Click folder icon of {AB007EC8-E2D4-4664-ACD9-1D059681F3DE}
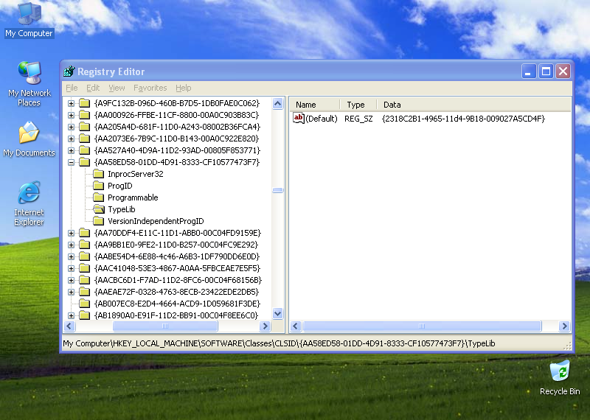The image size is (590, 420). click(85, 304)
